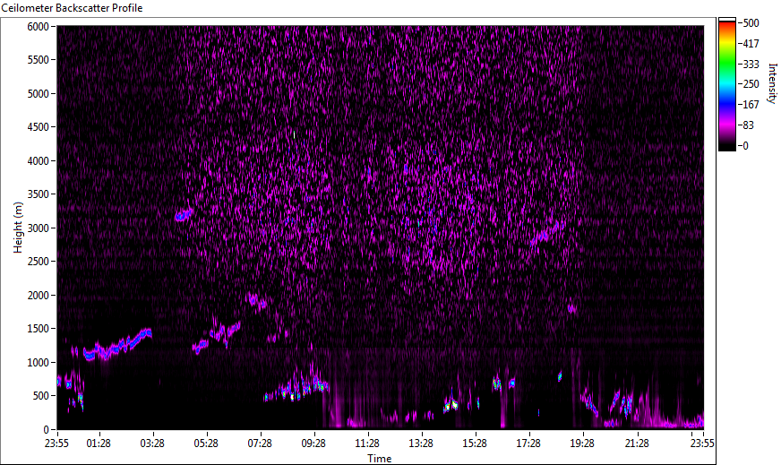This screenshot has height=465, width=781.
Task: Click the 07:28 time axis label
Action: [260, 443]
